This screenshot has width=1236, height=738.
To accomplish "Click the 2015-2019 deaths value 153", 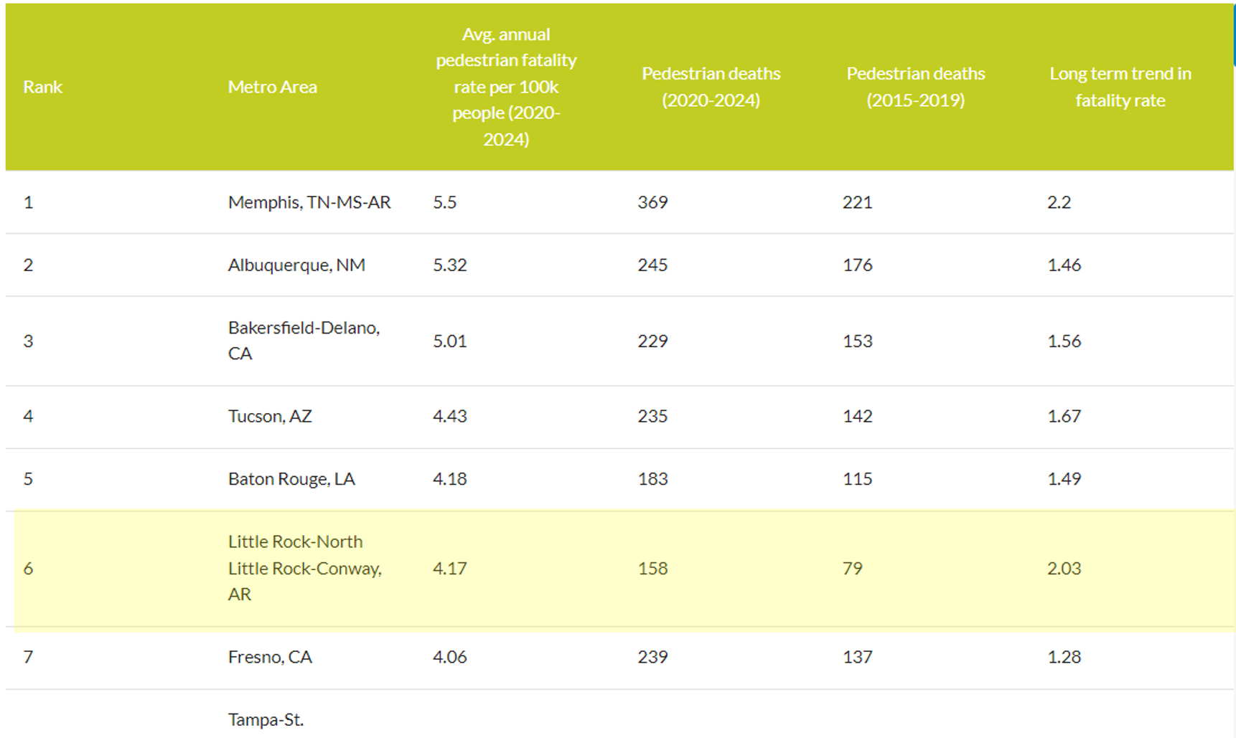I will pyautogui.click(x=857, y=341).
